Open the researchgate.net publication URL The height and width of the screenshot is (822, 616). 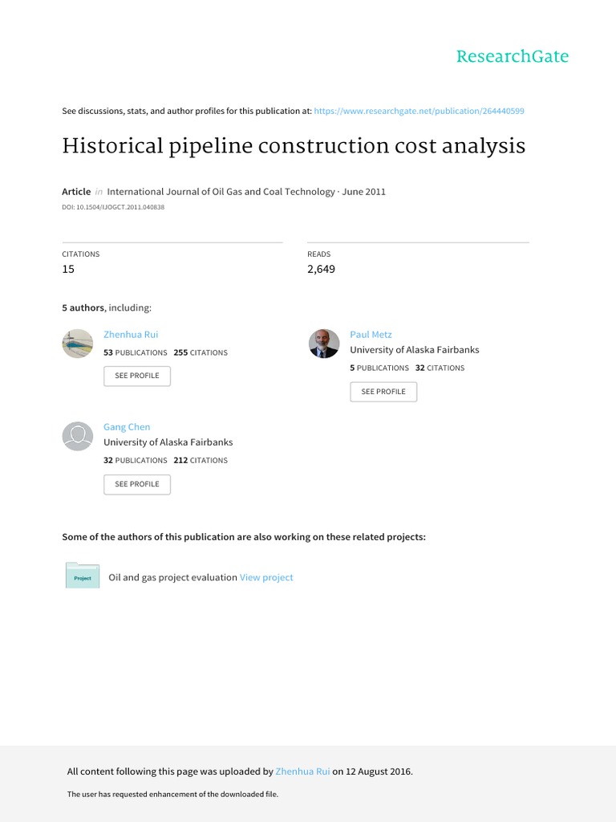tap(419, 111)
